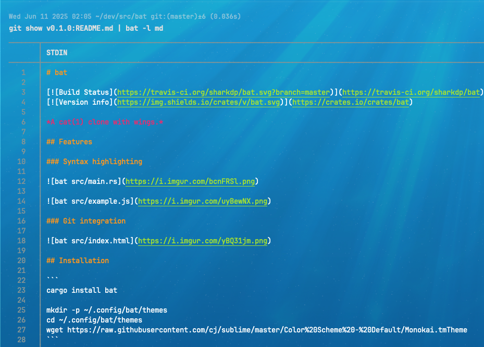Click line number 23 in gutter
Screen dimensions: 484x347
tap(21, 290)
